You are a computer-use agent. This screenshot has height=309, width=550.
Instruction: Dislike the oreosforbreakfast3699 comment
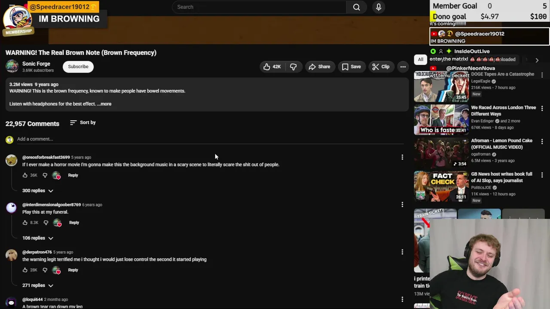click(x=45, y=175)
